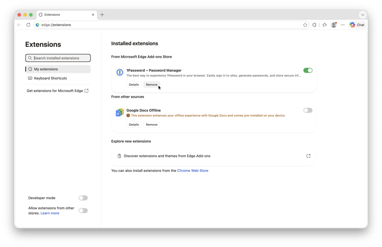This screenshot has height=247, width=382.
Task: Open Keyboard Shortcuts in sidebar
Action: (58, 78)
